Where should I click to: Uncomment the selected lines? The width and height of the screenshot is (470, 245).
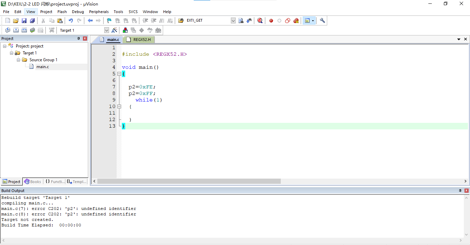(x=170, y=21)
